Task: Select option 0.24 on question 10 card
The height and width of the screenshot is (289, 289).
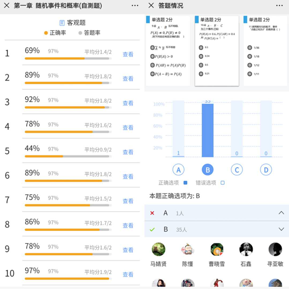Action: point(201,56)
